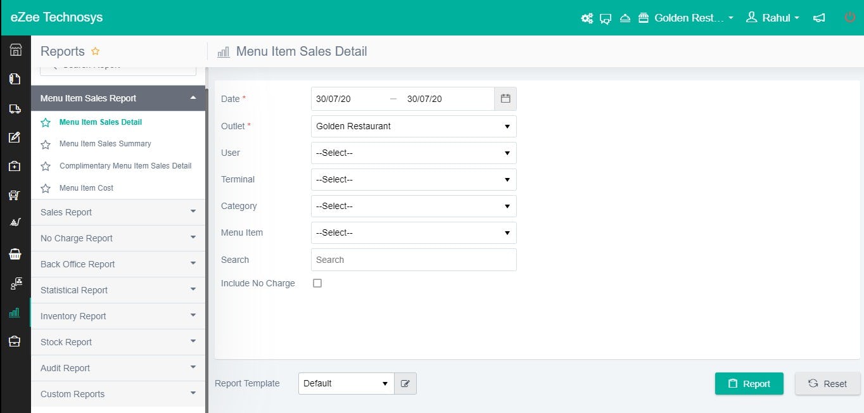Screen dimensions: 864x413
Task: Open the Settings gears icon in top bar
Action: [587, 18]
